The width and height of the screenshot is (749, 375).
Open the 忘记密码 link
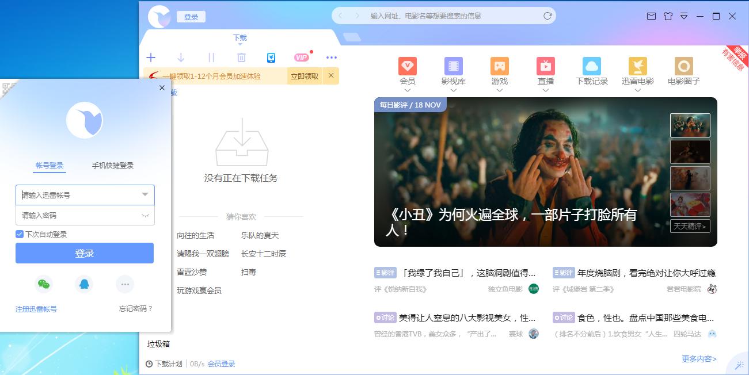tap(136, 309)
